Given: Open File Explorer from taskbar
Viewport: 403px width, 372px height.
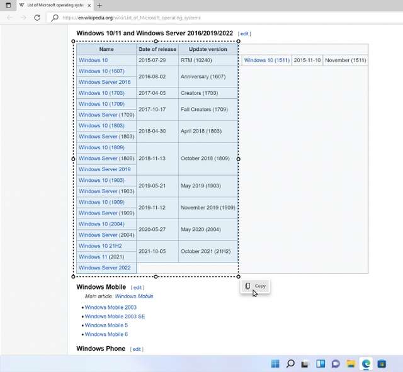Looking at the screenshot, I should [x=351, y=364].
